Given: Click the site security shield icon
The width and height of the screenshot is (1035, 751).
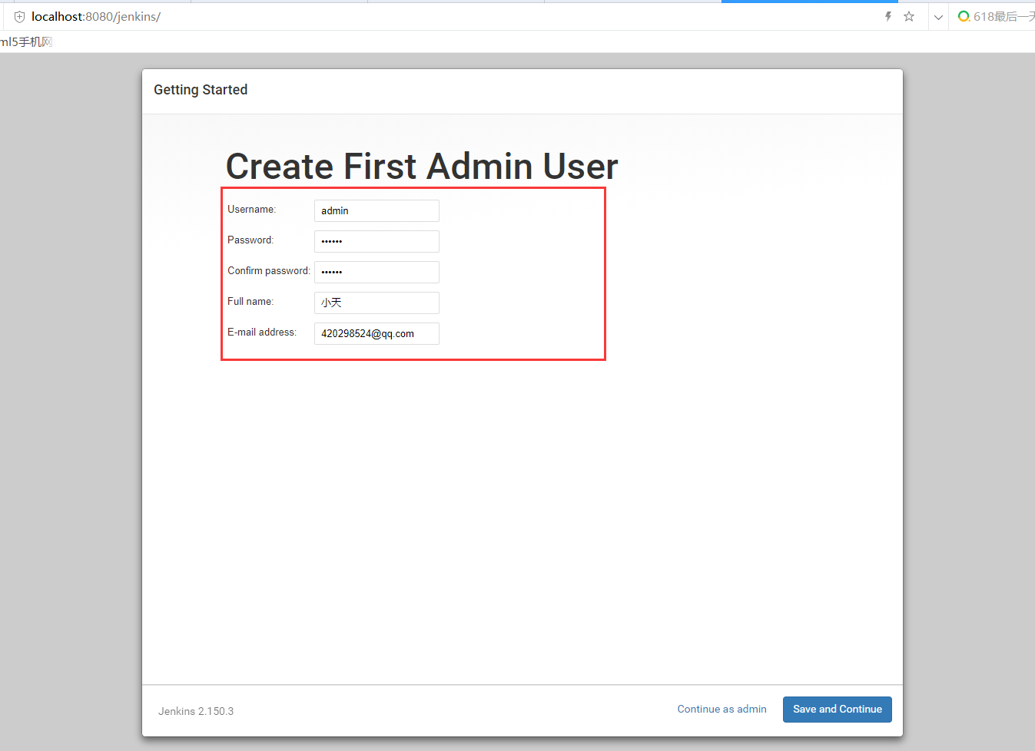Looking at the screenshot, I should pos(19,17).
